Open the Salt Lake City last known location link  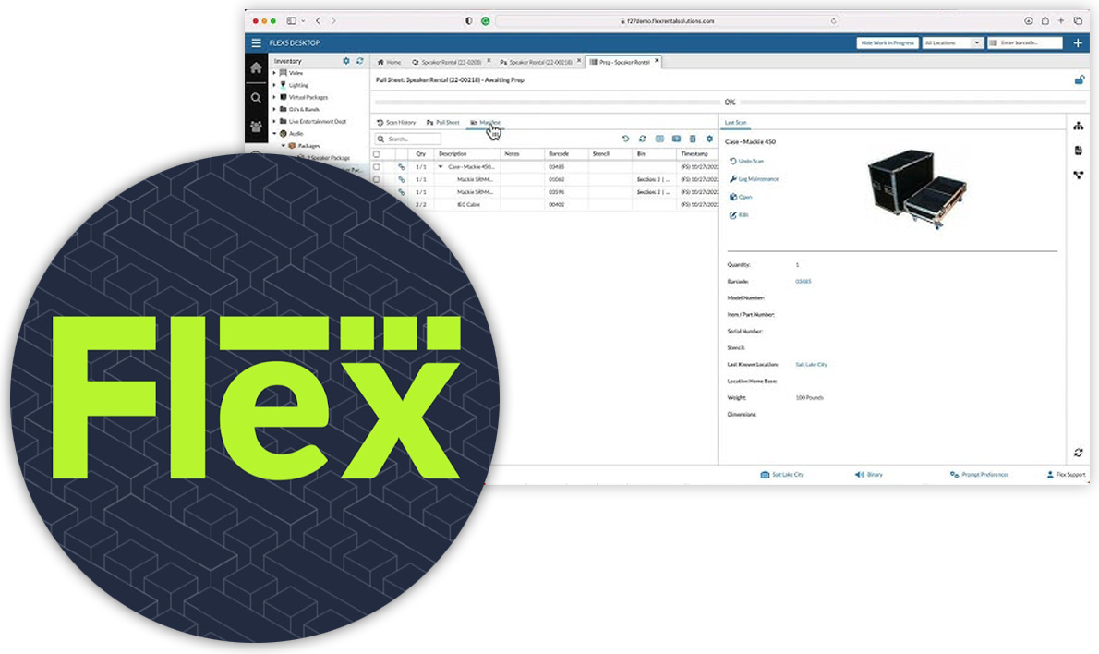[811, 365]
